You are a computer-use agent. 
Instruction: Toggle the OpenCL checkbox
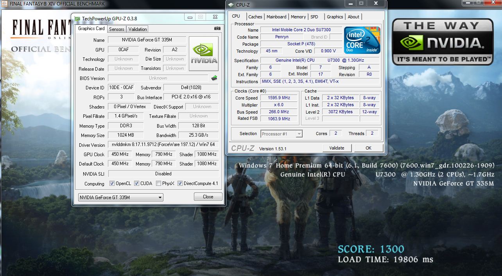point(112,183)
